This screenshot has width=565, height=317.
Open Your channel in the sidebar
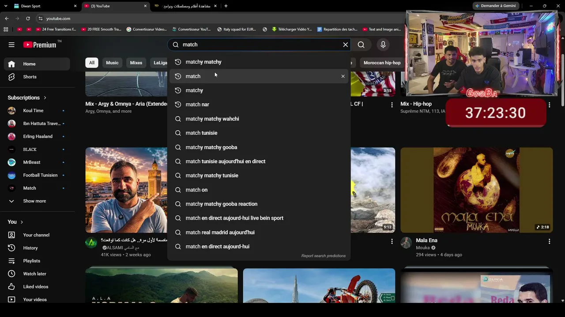click(37, 235)
